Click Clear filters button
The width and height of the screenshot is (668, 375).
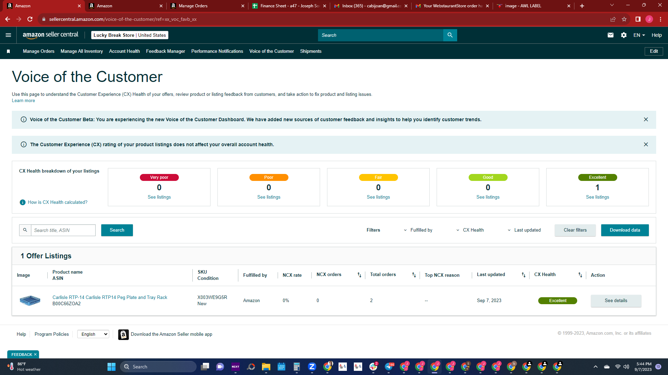575,230
